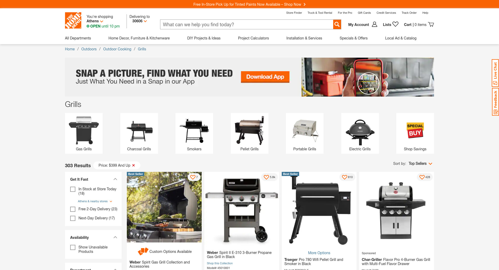Favorite the Traeger Pro 780 pellet grill
This screenshot has width=499, height=270.
tap(344, 177)
